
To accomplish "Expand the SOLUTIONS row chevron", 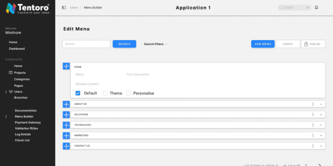I will (x=321, y=115).
